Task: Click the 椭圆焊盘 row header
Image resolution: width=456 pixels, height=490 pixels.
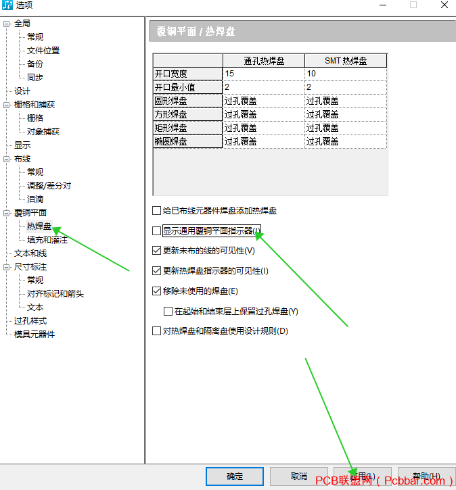Action: point(187,141)
